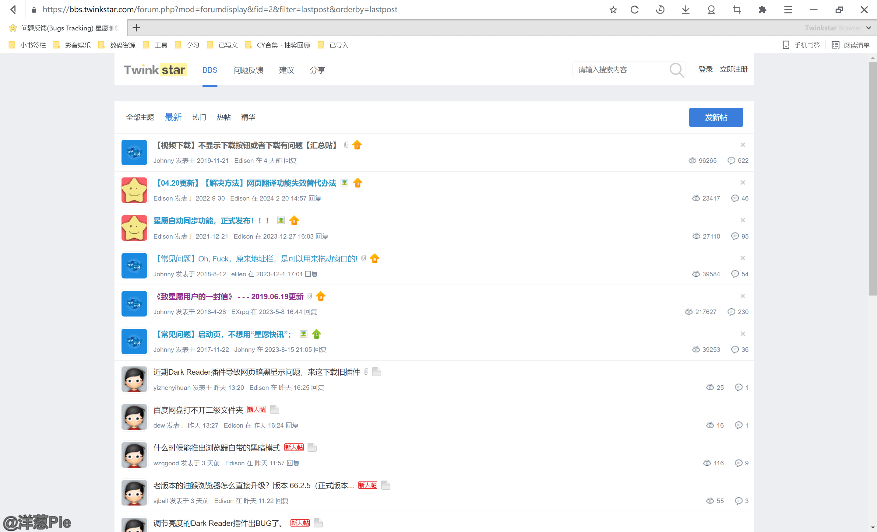Activate the screenshot crop tool icon
The width and height of the screenshot is (877, 532).
737,10
